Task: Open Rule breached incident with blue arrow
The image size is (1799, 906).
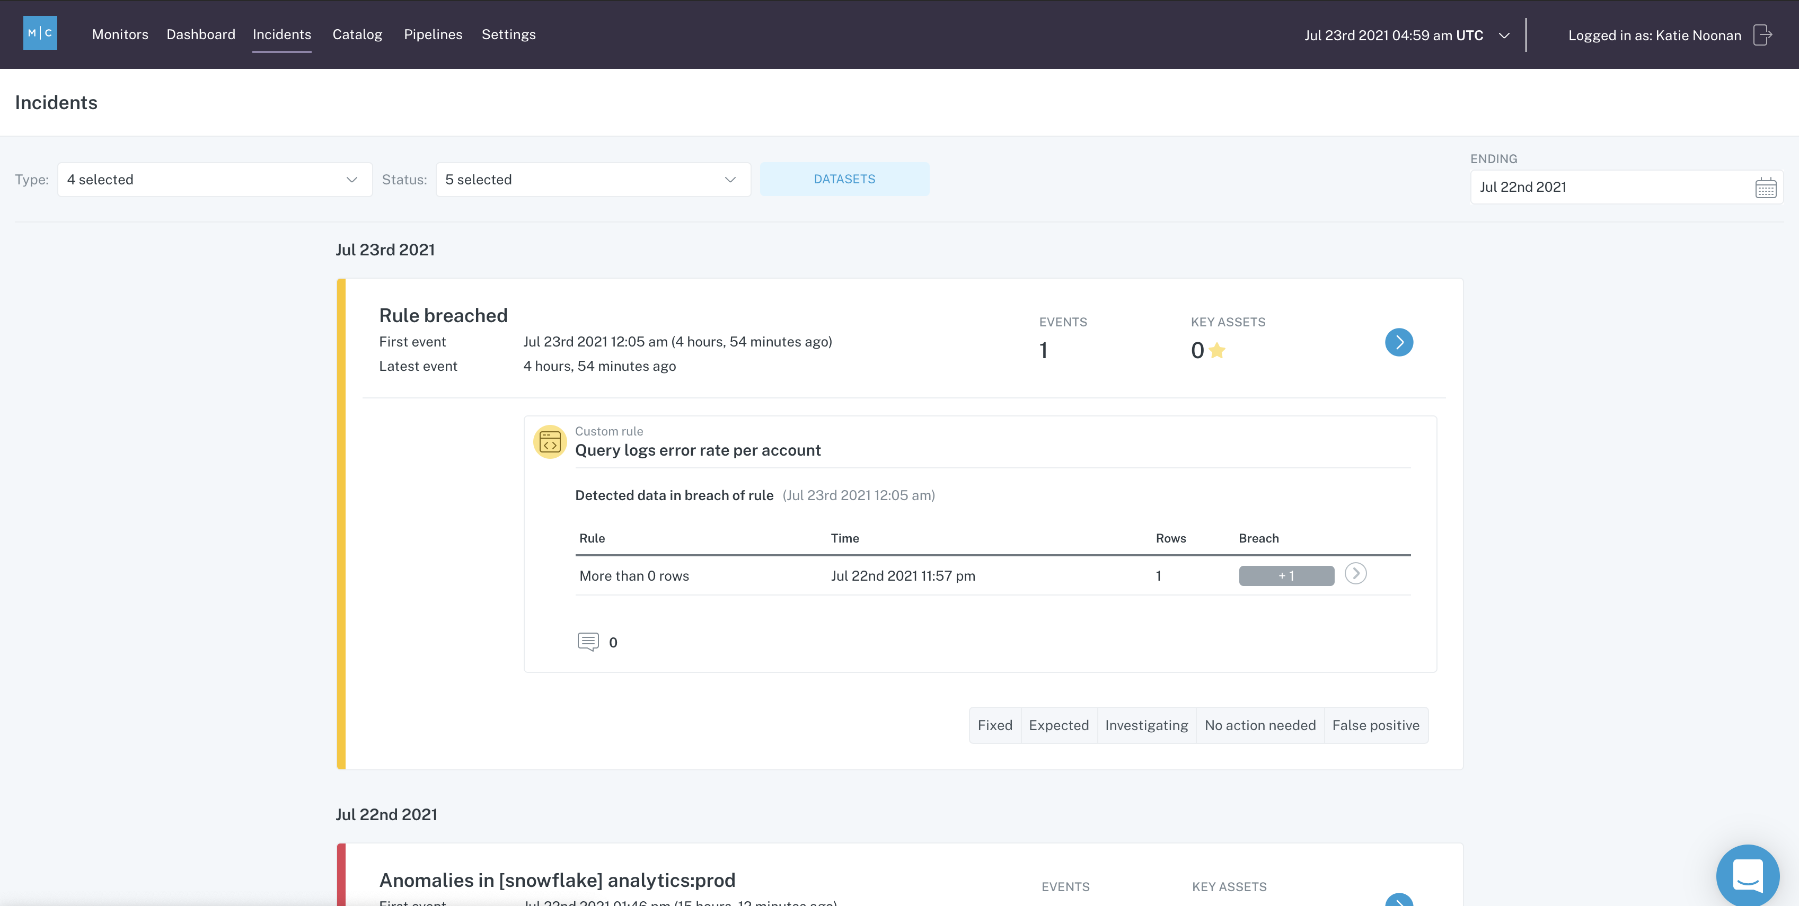Action: pyautogui.click(x=1399, y=342)
